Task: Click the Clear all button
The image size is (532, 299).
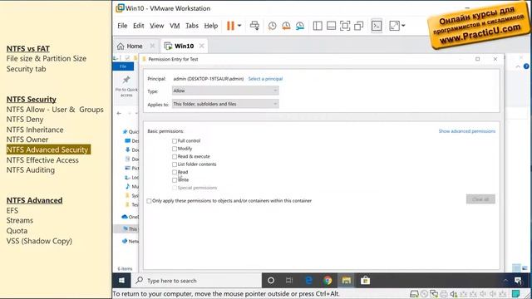Action: [480, 199]
